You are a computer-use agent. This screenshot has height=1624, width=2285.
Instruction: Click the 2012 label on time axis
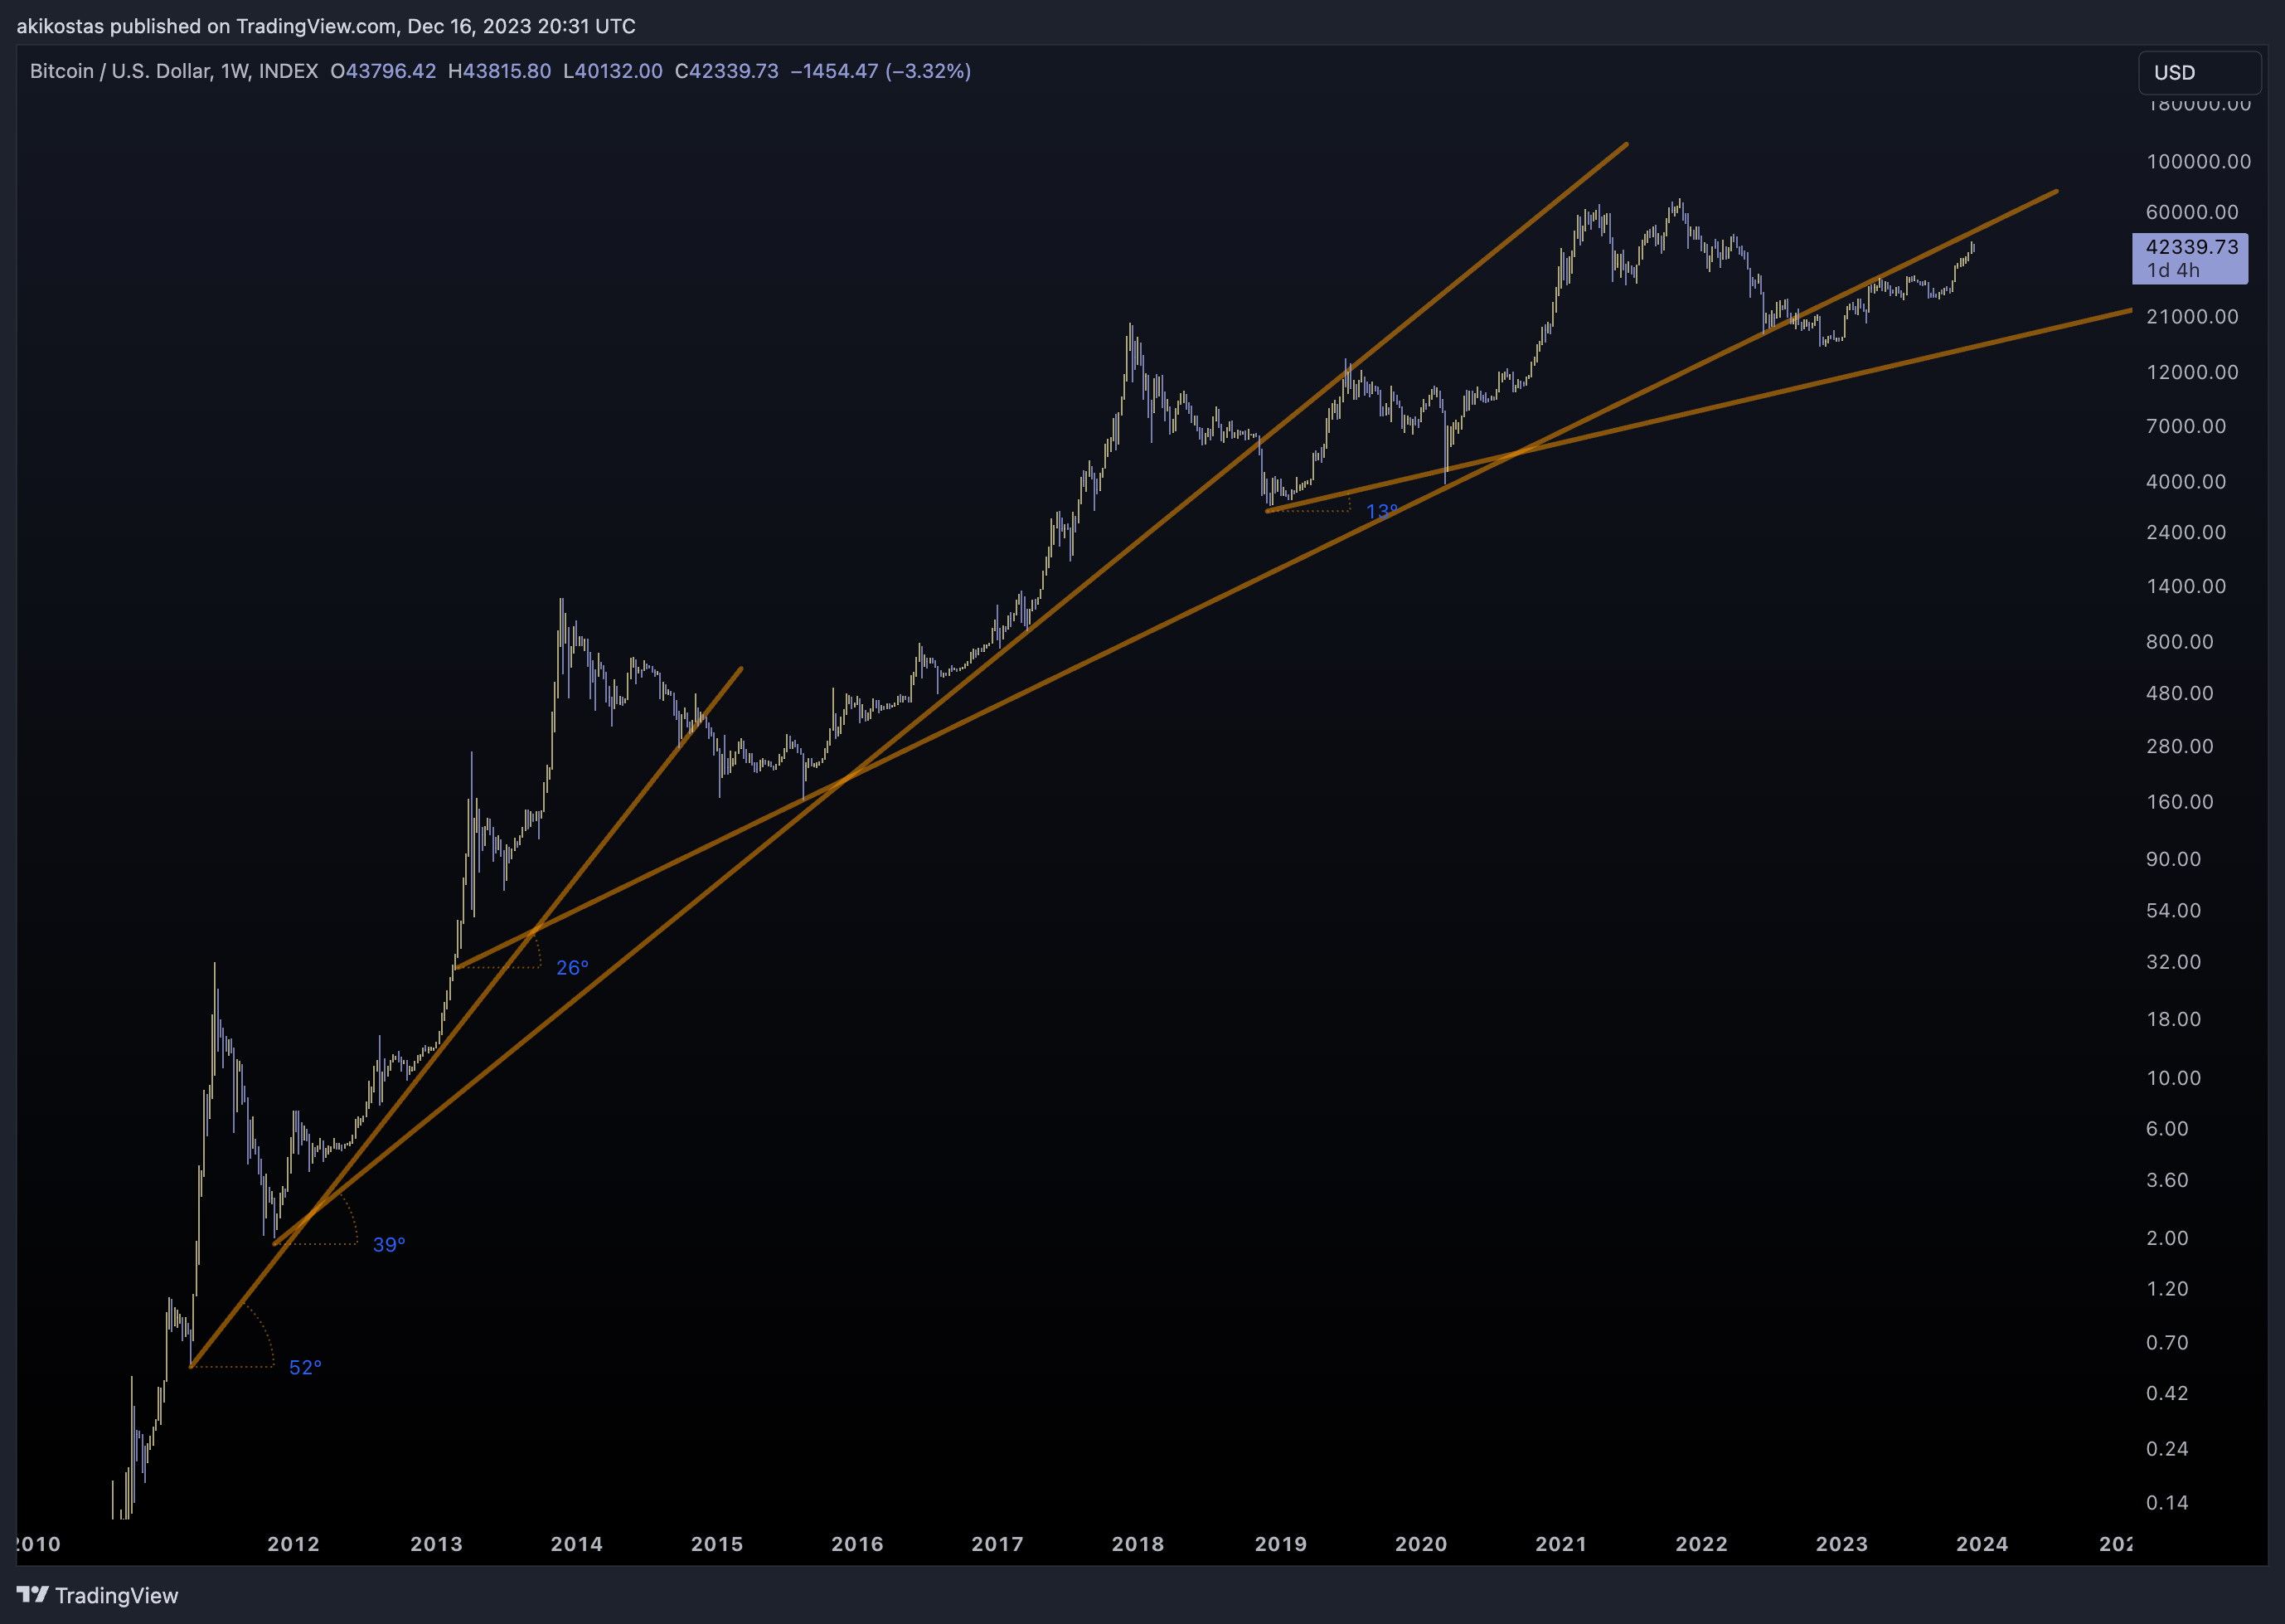point(293,1543)
